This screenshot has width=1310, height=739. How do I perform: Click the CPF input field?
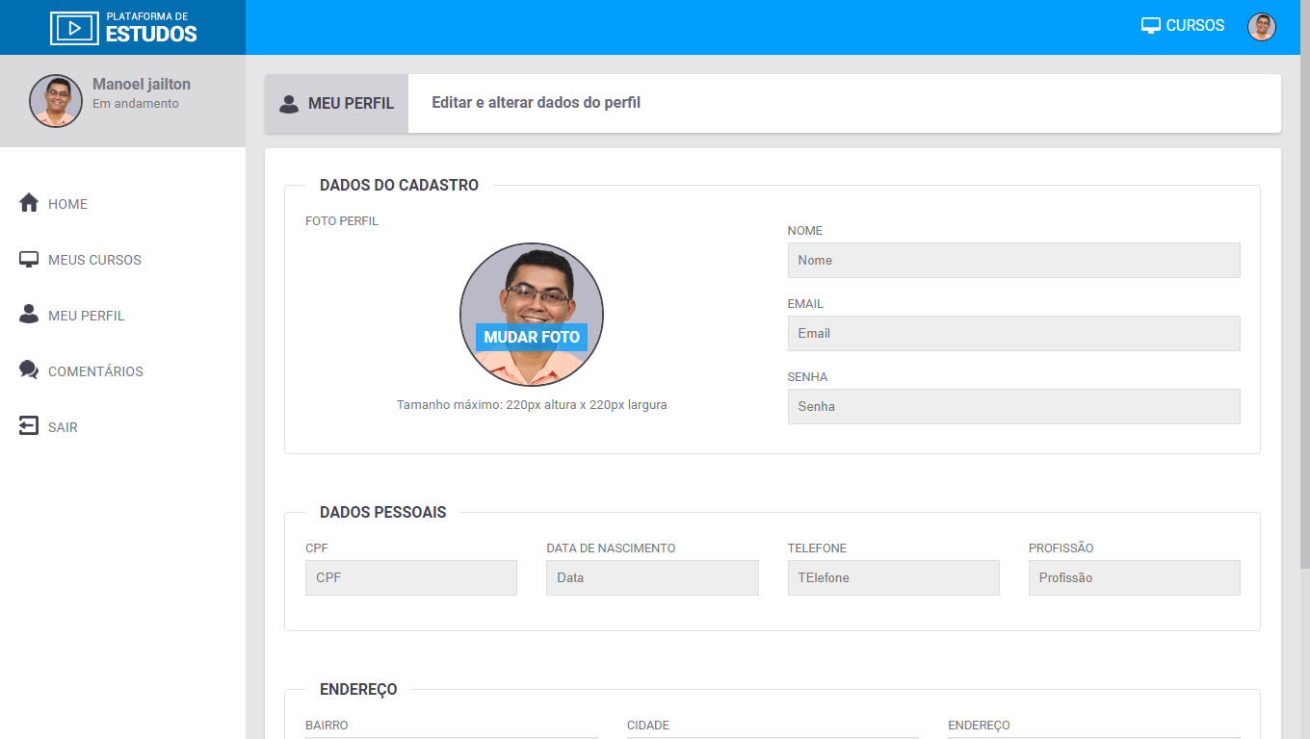click(x=411, y=577)
